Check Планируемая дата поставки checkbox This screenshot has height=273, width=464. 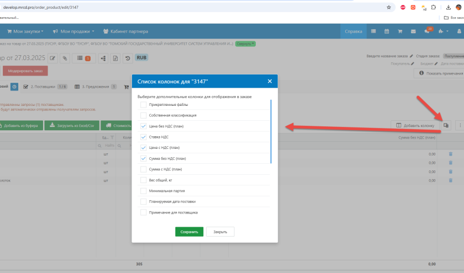point(143,201)
